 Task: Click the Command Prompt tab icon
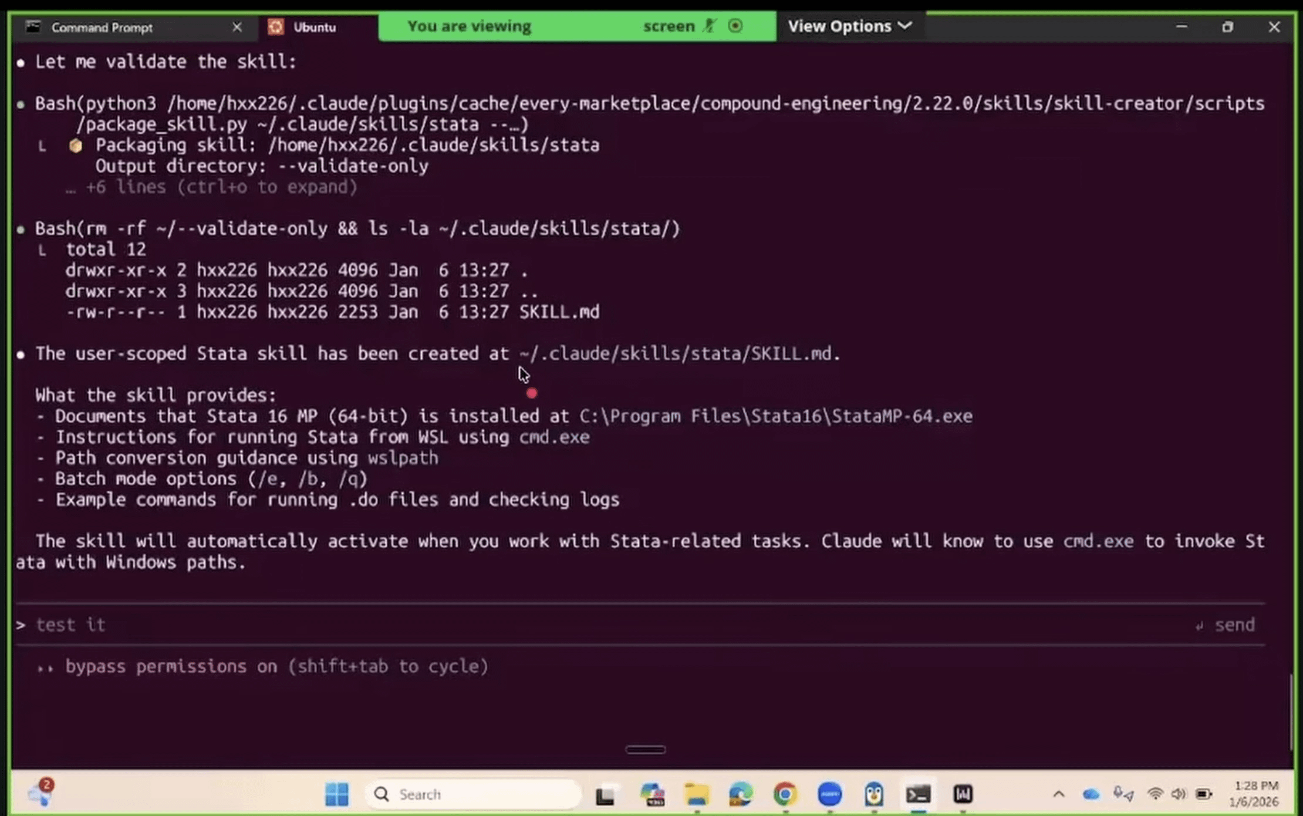[33, 26]
